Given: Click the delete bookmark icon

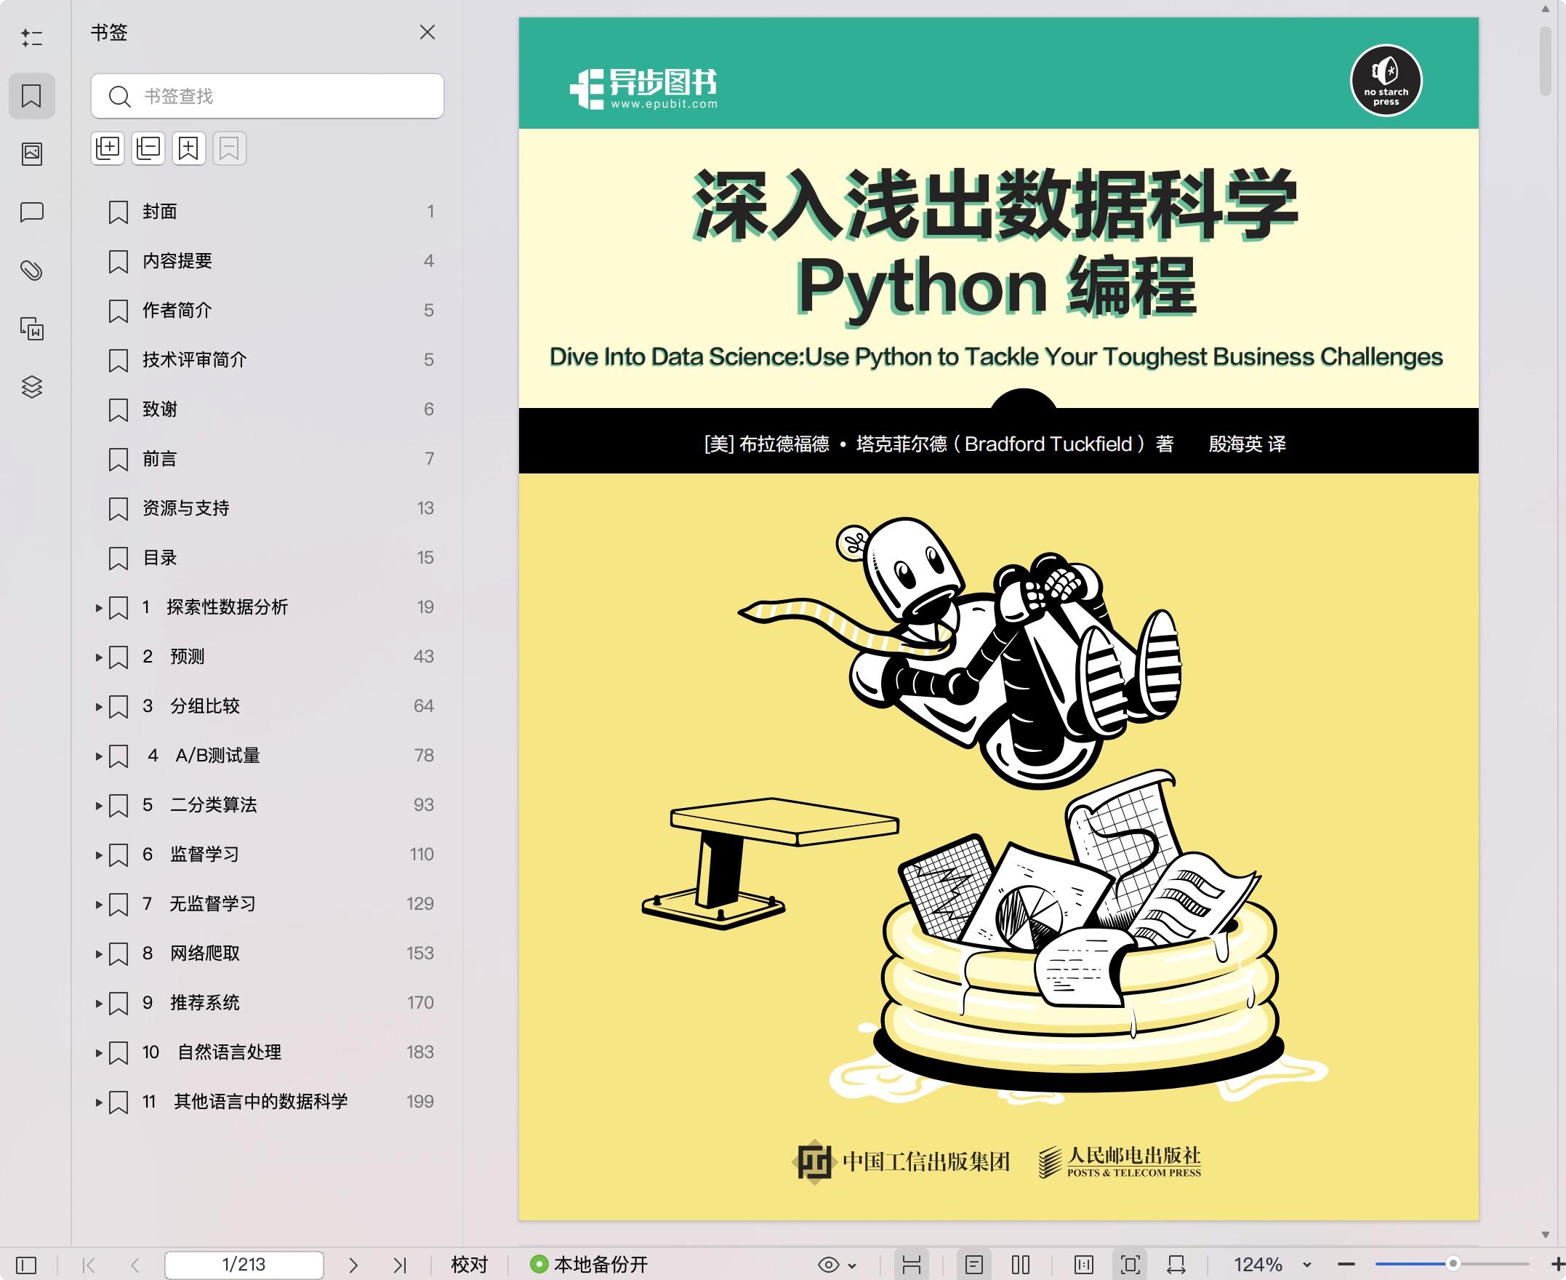Looking at the screenshot, I should tap(229, 148).
